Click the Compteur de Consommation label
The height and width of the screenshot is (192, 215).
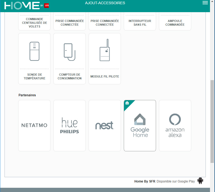70,76
